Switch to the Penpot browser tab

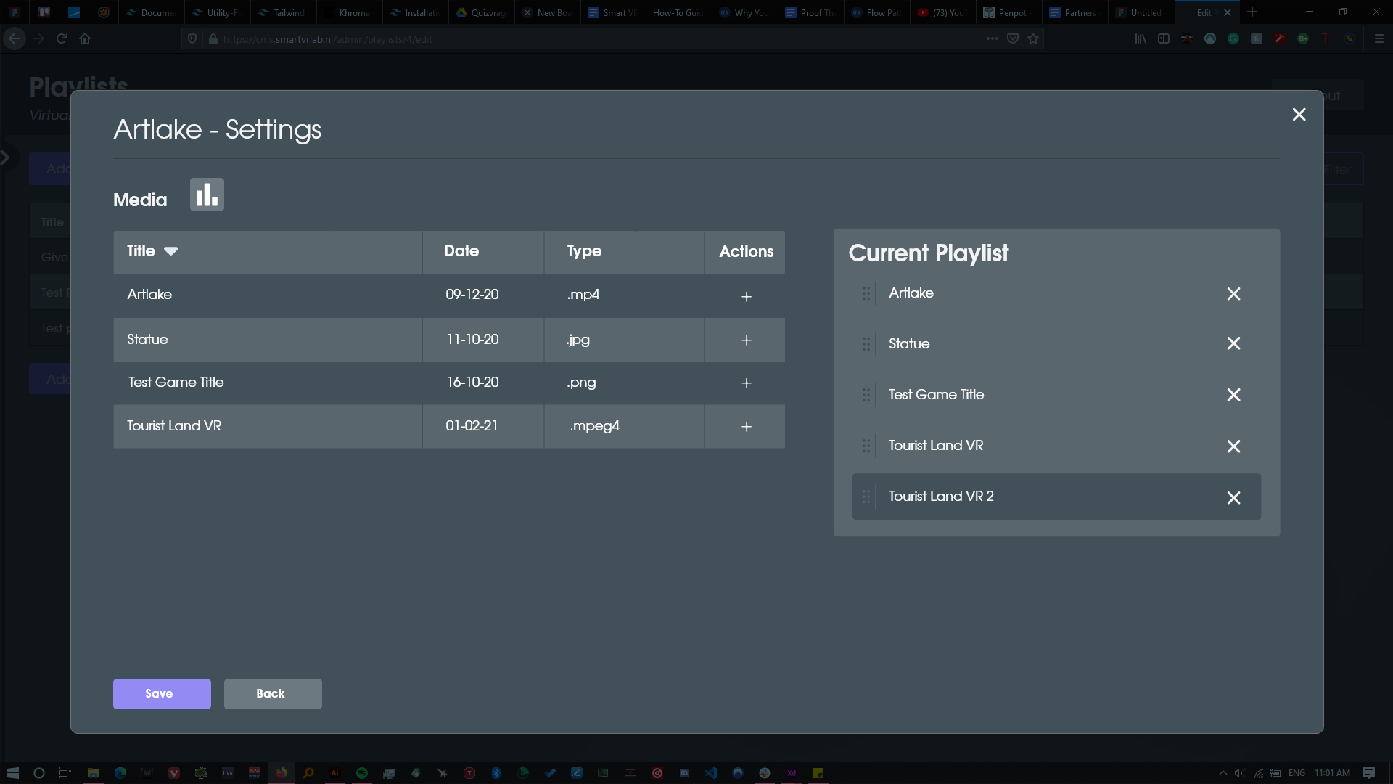pos(1008,12)
